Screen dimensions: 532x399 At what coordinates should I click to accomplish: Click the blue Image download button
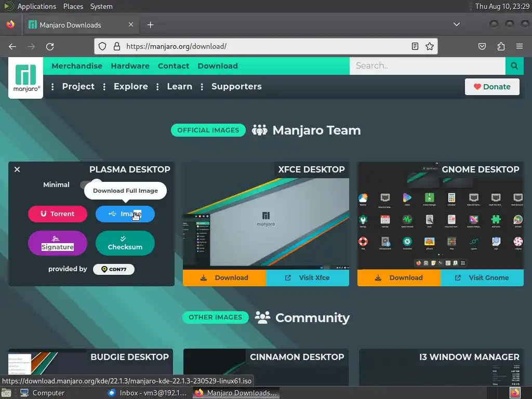point(125,214)
